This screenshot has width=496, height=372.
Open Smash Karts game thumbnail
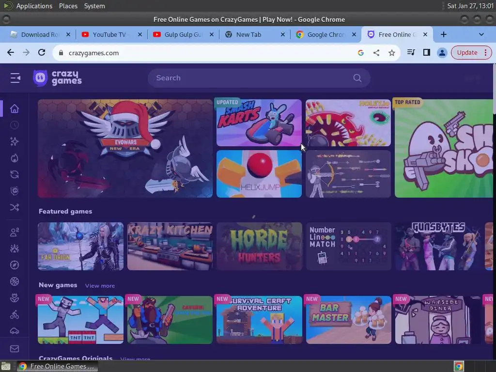[259, 123]
